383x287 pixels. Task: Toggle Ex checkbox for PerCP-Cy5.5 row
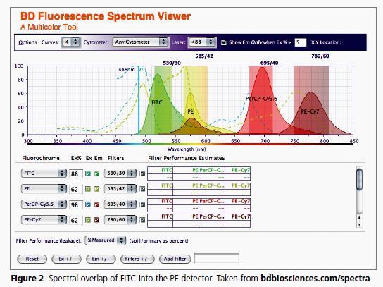coord(88,204)
